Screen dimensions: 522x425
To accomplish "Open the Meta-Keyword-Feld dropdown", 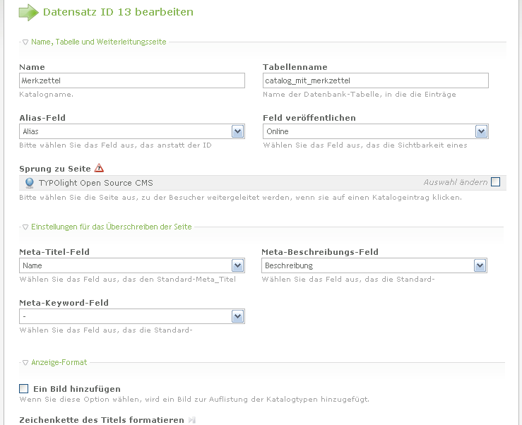I will tap(238, 316).
